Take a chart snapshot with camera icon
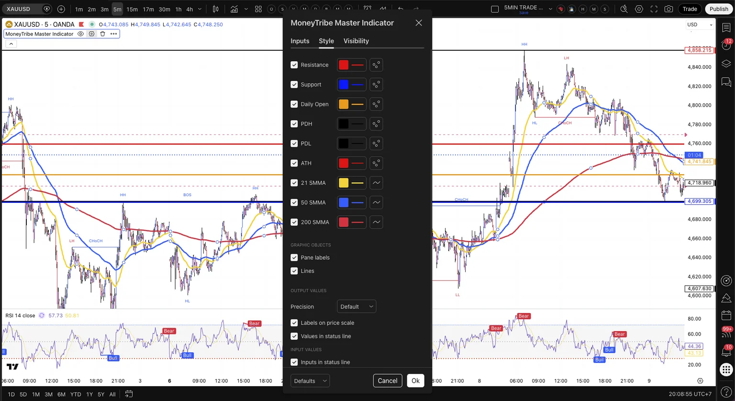The height and width of the screenshot is (401, 735). click(668, 9)
